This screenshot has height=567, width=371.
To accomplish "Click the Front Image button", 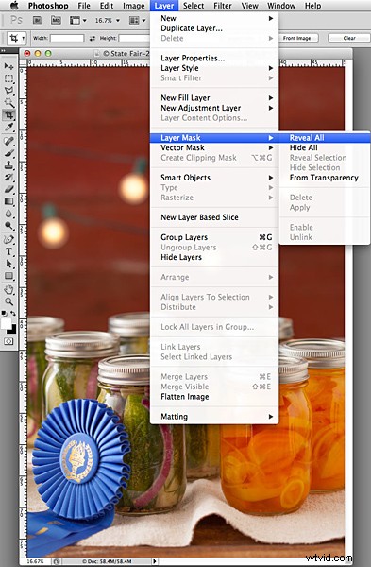I will tap(297, 38).
